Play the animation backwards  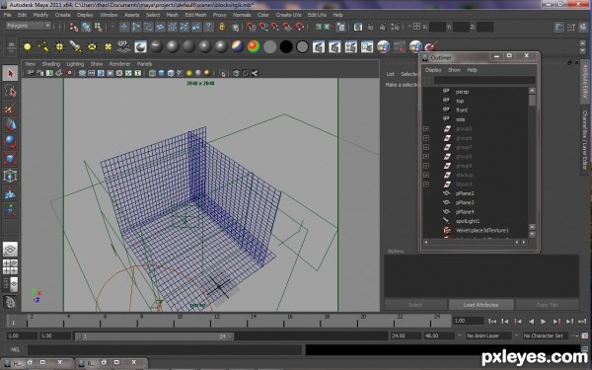pyautogui.click(x=531, y=322)
